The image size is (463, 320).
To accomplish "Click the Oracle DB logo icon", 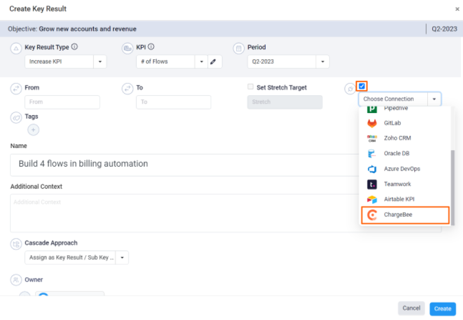I will (x=372, y=154).
